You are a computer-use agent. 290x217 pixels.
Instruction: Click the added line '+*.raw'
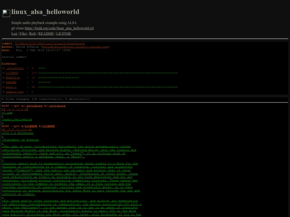[7, 113]
